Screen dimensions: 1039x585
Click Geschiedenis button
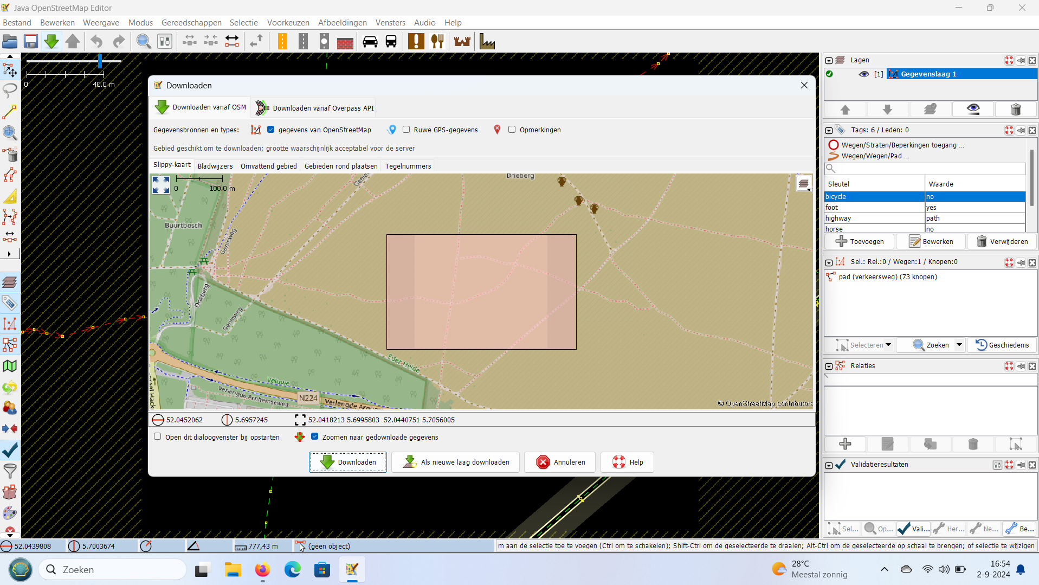coord(1002,345)
